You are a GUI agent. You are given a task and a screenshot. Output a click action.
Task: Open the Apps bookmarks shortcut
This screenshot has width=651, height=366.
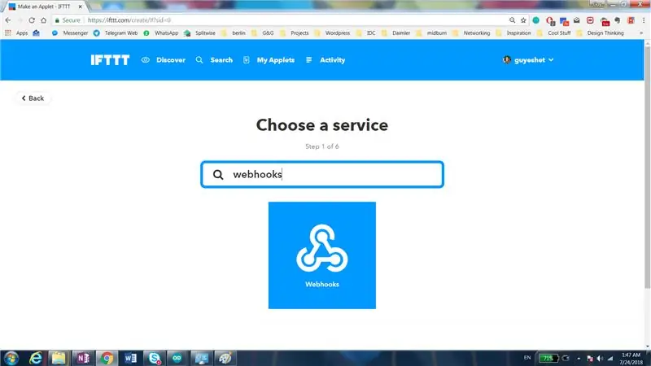(16, 33)
